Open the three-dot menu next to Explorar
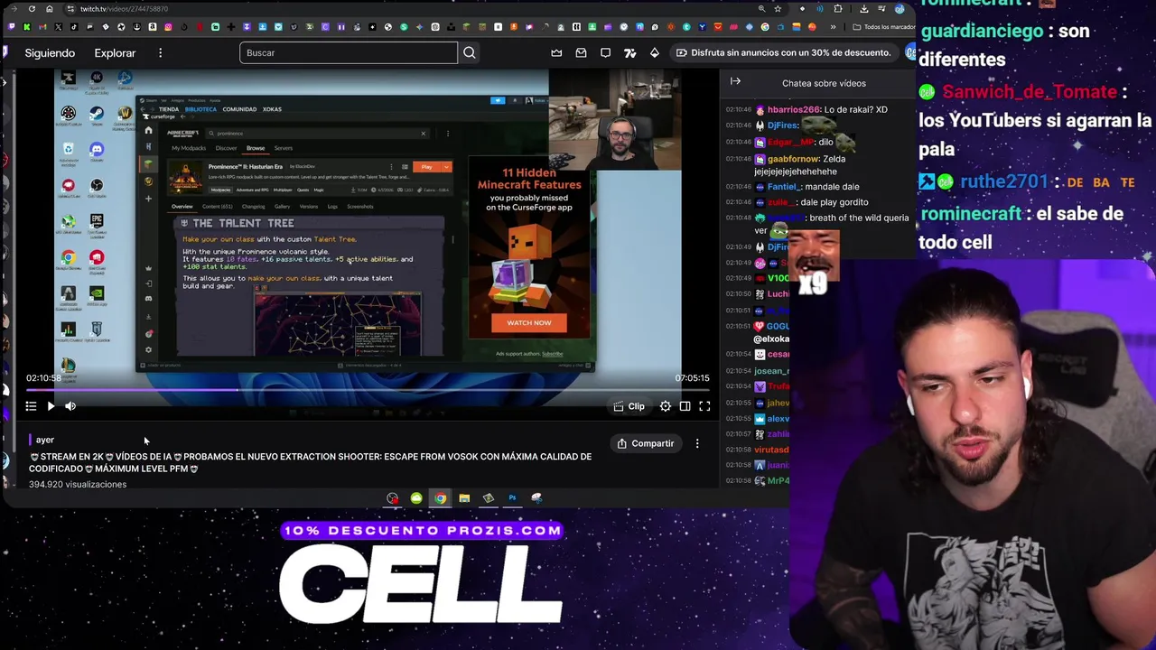1156x650 pixels. (x=160, y=53)
